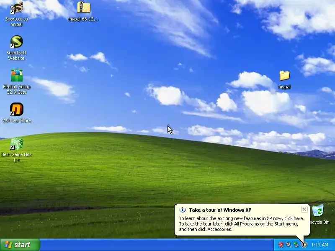This screenshot has height=251, width=335.
Task: Select the Firefox Setup 52.9.0esr installer
Action: tap(16, 75)
